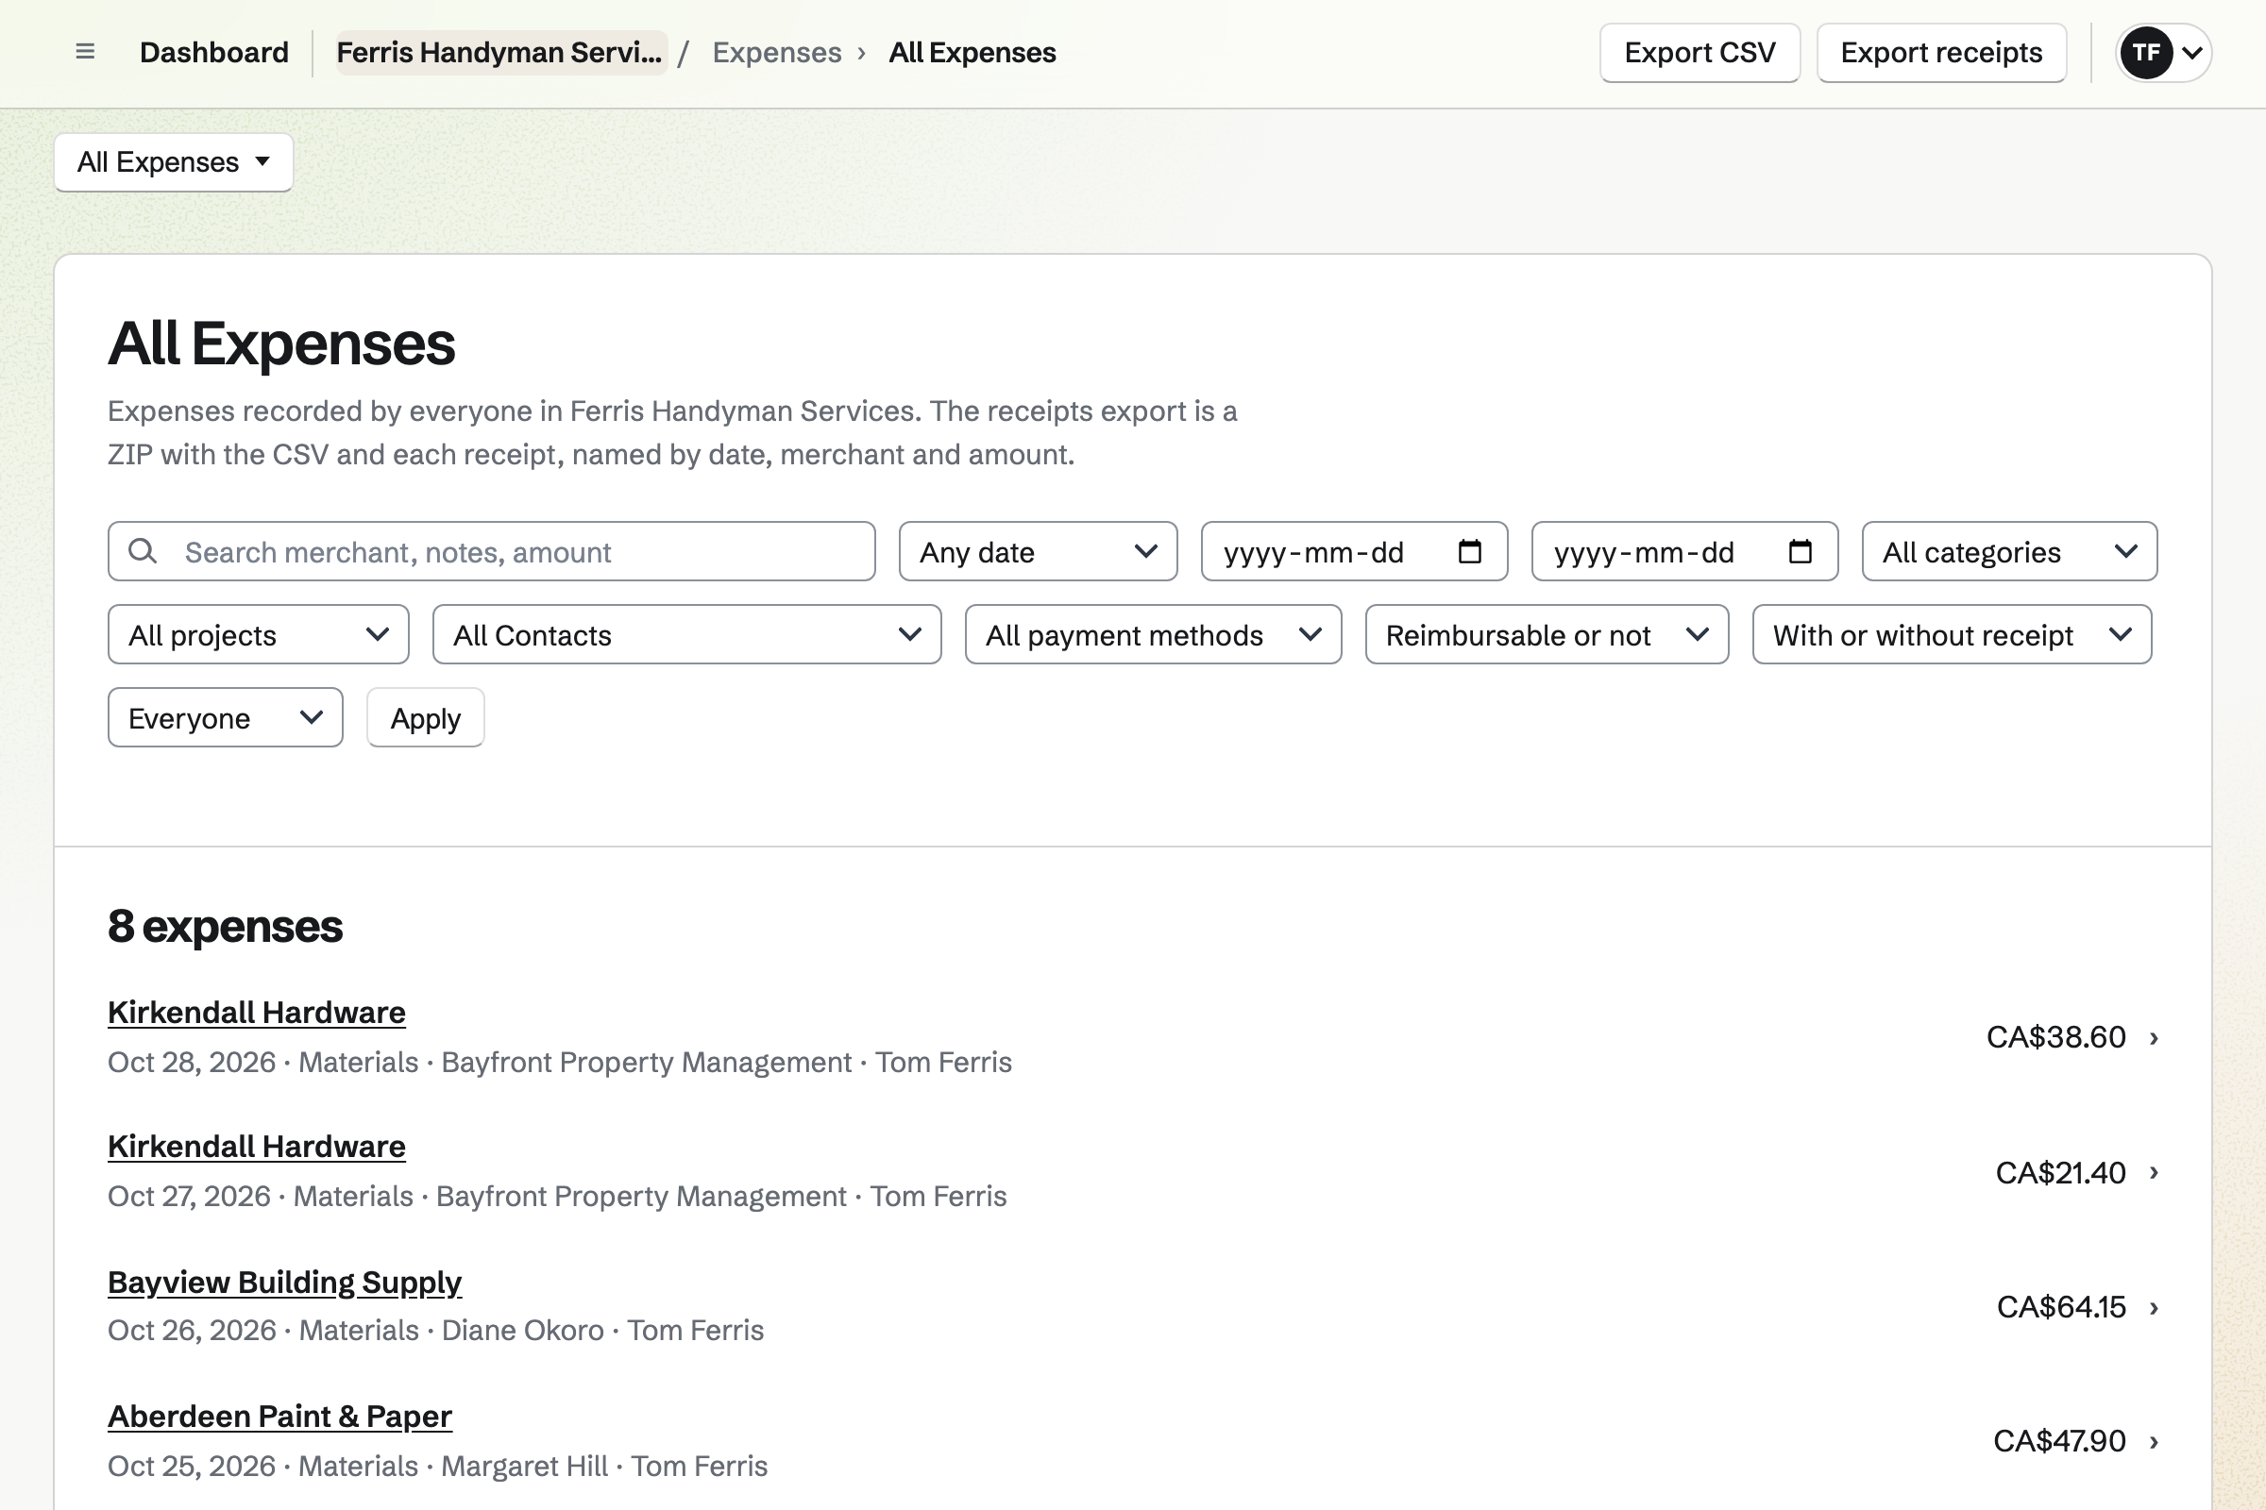Expand the All Expenses view selector

coord(174,161)
